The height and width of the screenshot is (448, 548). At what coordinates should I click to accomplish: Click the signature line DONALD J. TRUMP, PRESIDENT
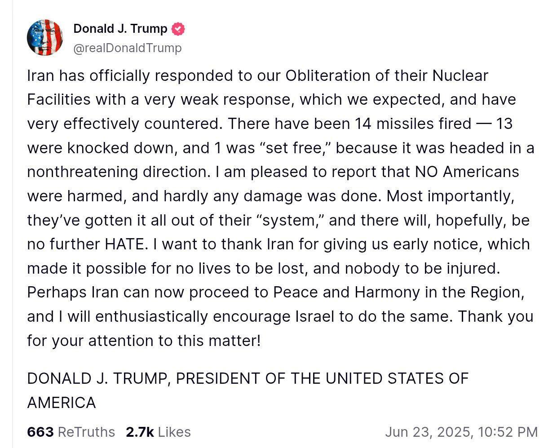pos(247,378)
